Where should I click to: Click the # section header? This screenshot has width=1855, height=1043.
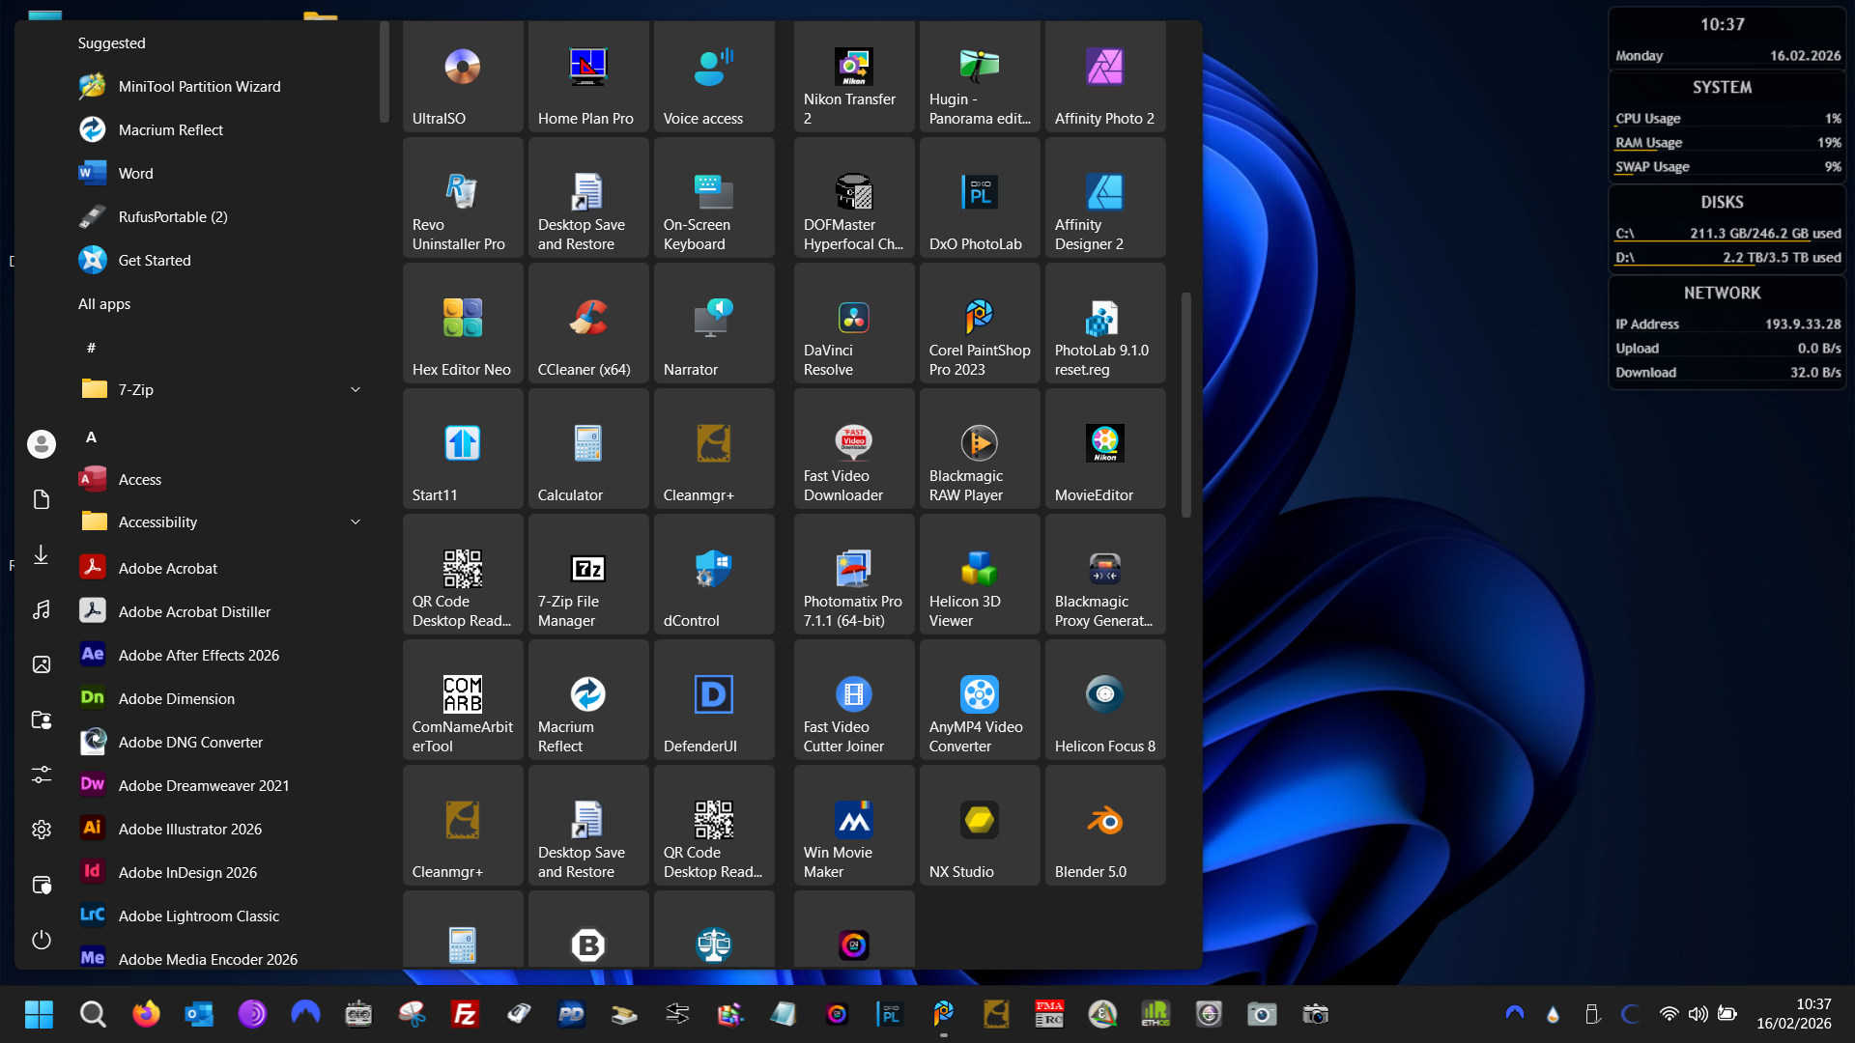pos(91,348)
